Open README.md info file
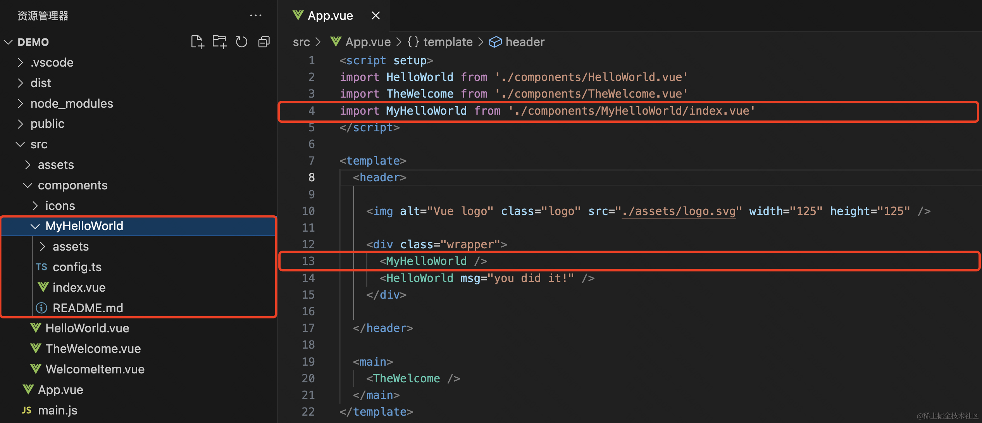Viewport: 982px width, 423px height. pos(88,308)
